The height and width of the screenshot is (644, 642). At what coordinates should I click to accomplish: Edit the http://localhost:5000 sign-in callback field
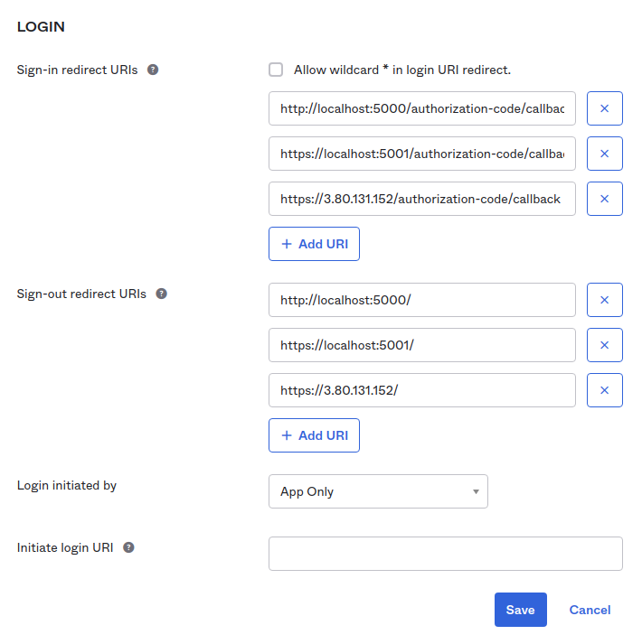[x=421, y=108]
